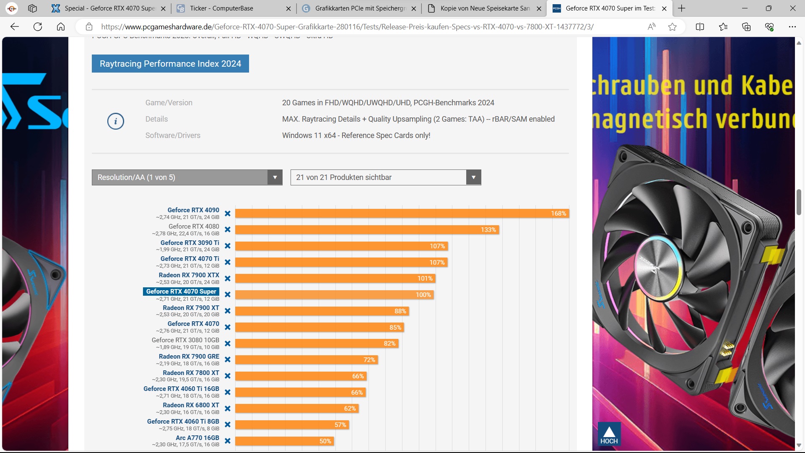Image resolution: width=805 pixels, height=453 pixels.
Task: Refresh the current page
Action: [38, 27]
